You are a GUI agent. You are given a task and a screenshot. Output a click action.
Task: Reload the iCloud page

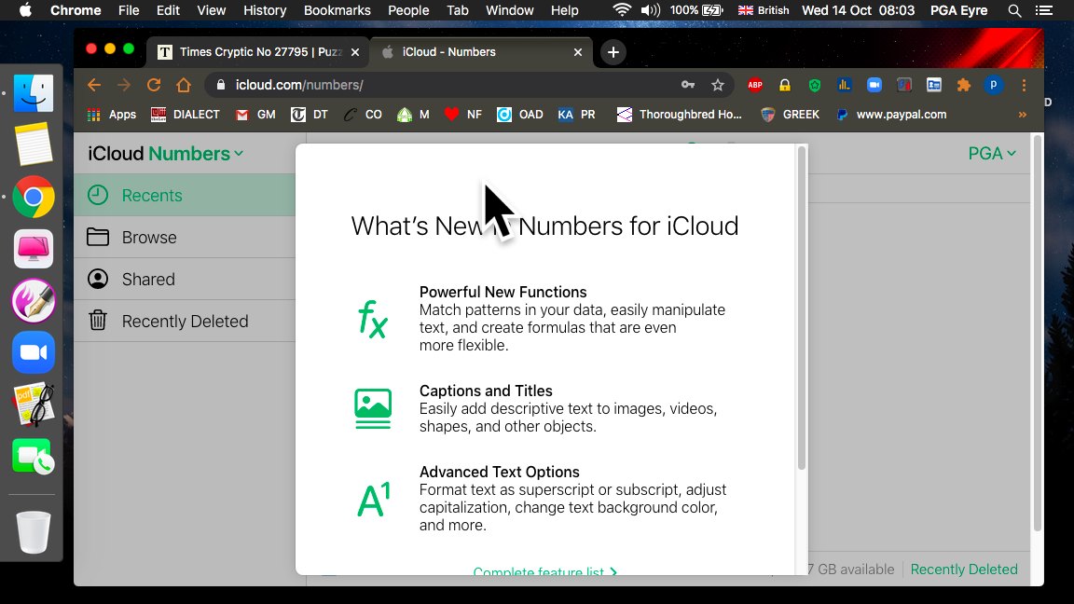[154, 85]
